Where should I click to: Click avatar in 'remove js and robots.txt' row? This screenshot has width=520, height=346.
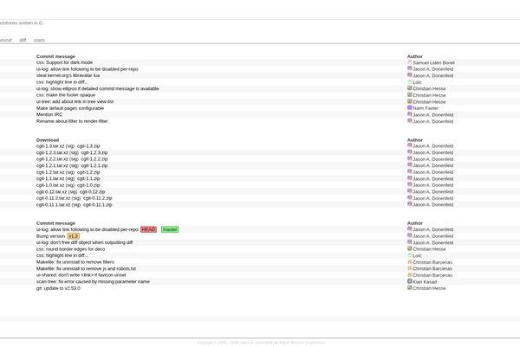pos(410,268)
